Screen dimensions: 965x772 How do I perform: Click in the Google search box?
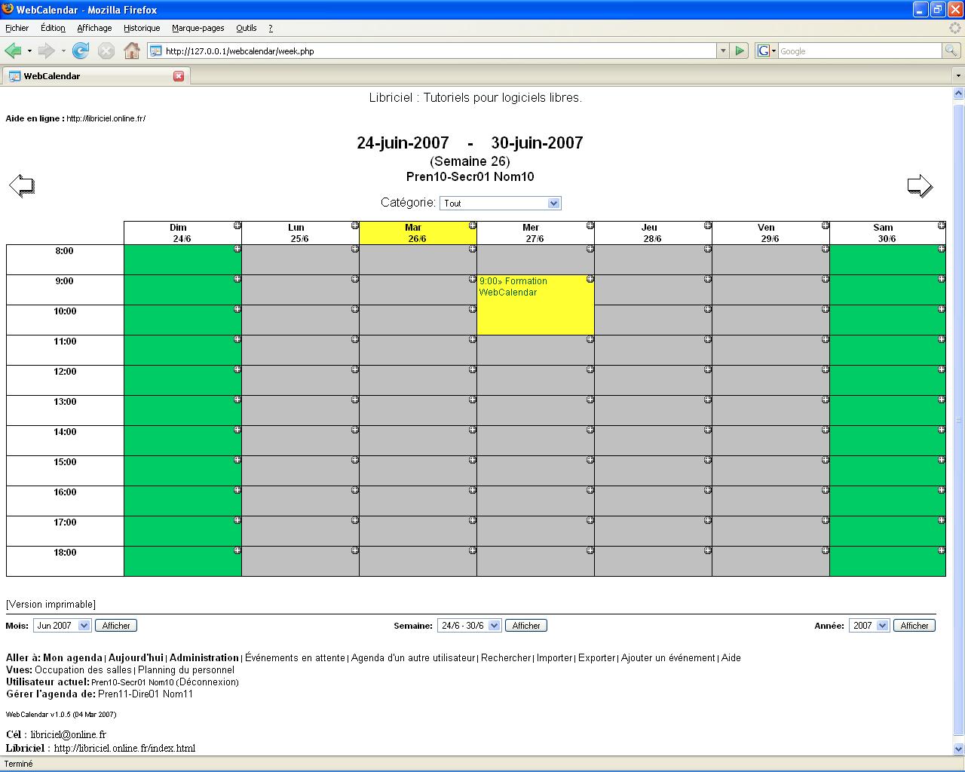pyautogui.click(x=859, y=51)
